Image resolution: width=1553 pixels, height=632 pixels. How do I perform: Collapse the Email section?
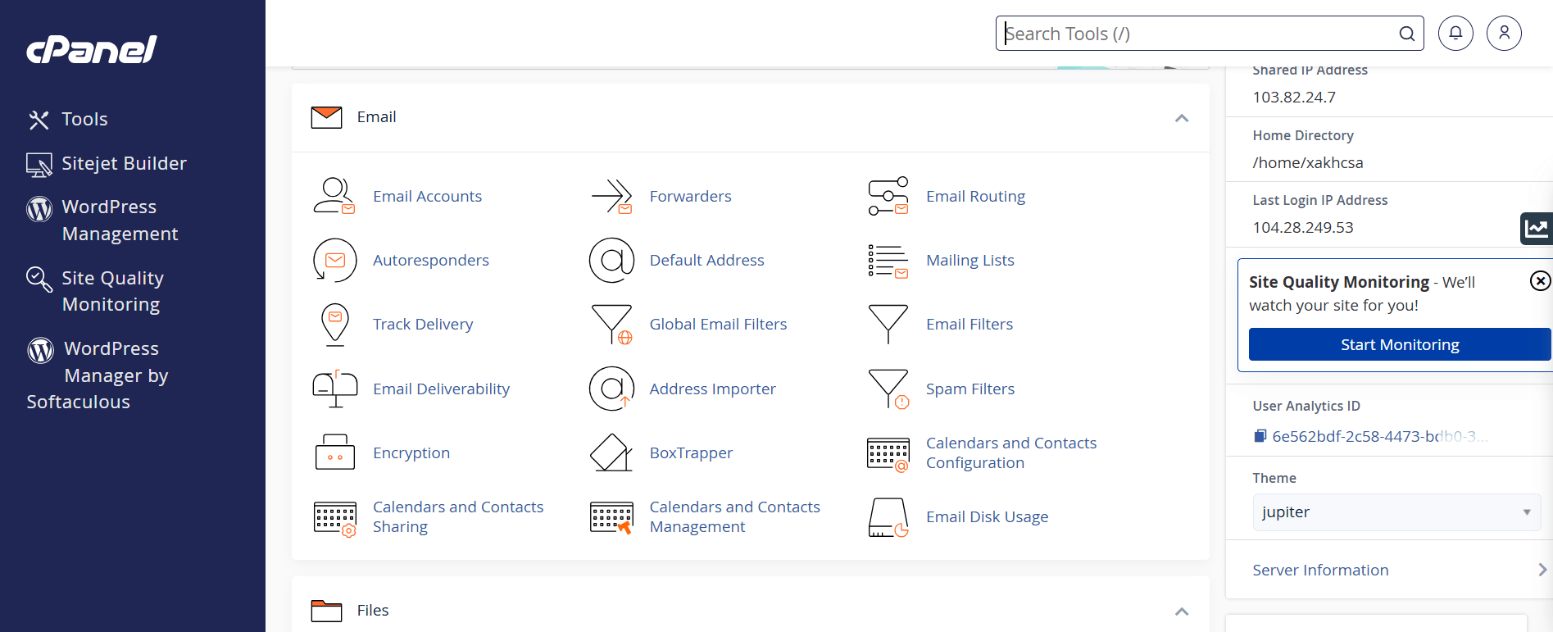pyautogui.click(x=1181, y=118)
